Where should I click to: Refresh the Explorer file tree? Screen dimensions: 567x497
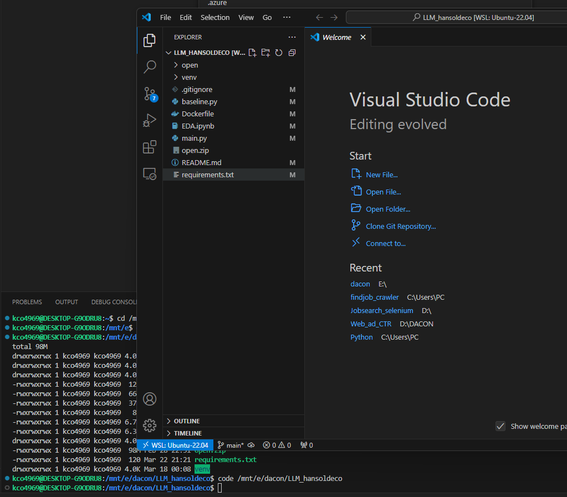coord(278,53)
